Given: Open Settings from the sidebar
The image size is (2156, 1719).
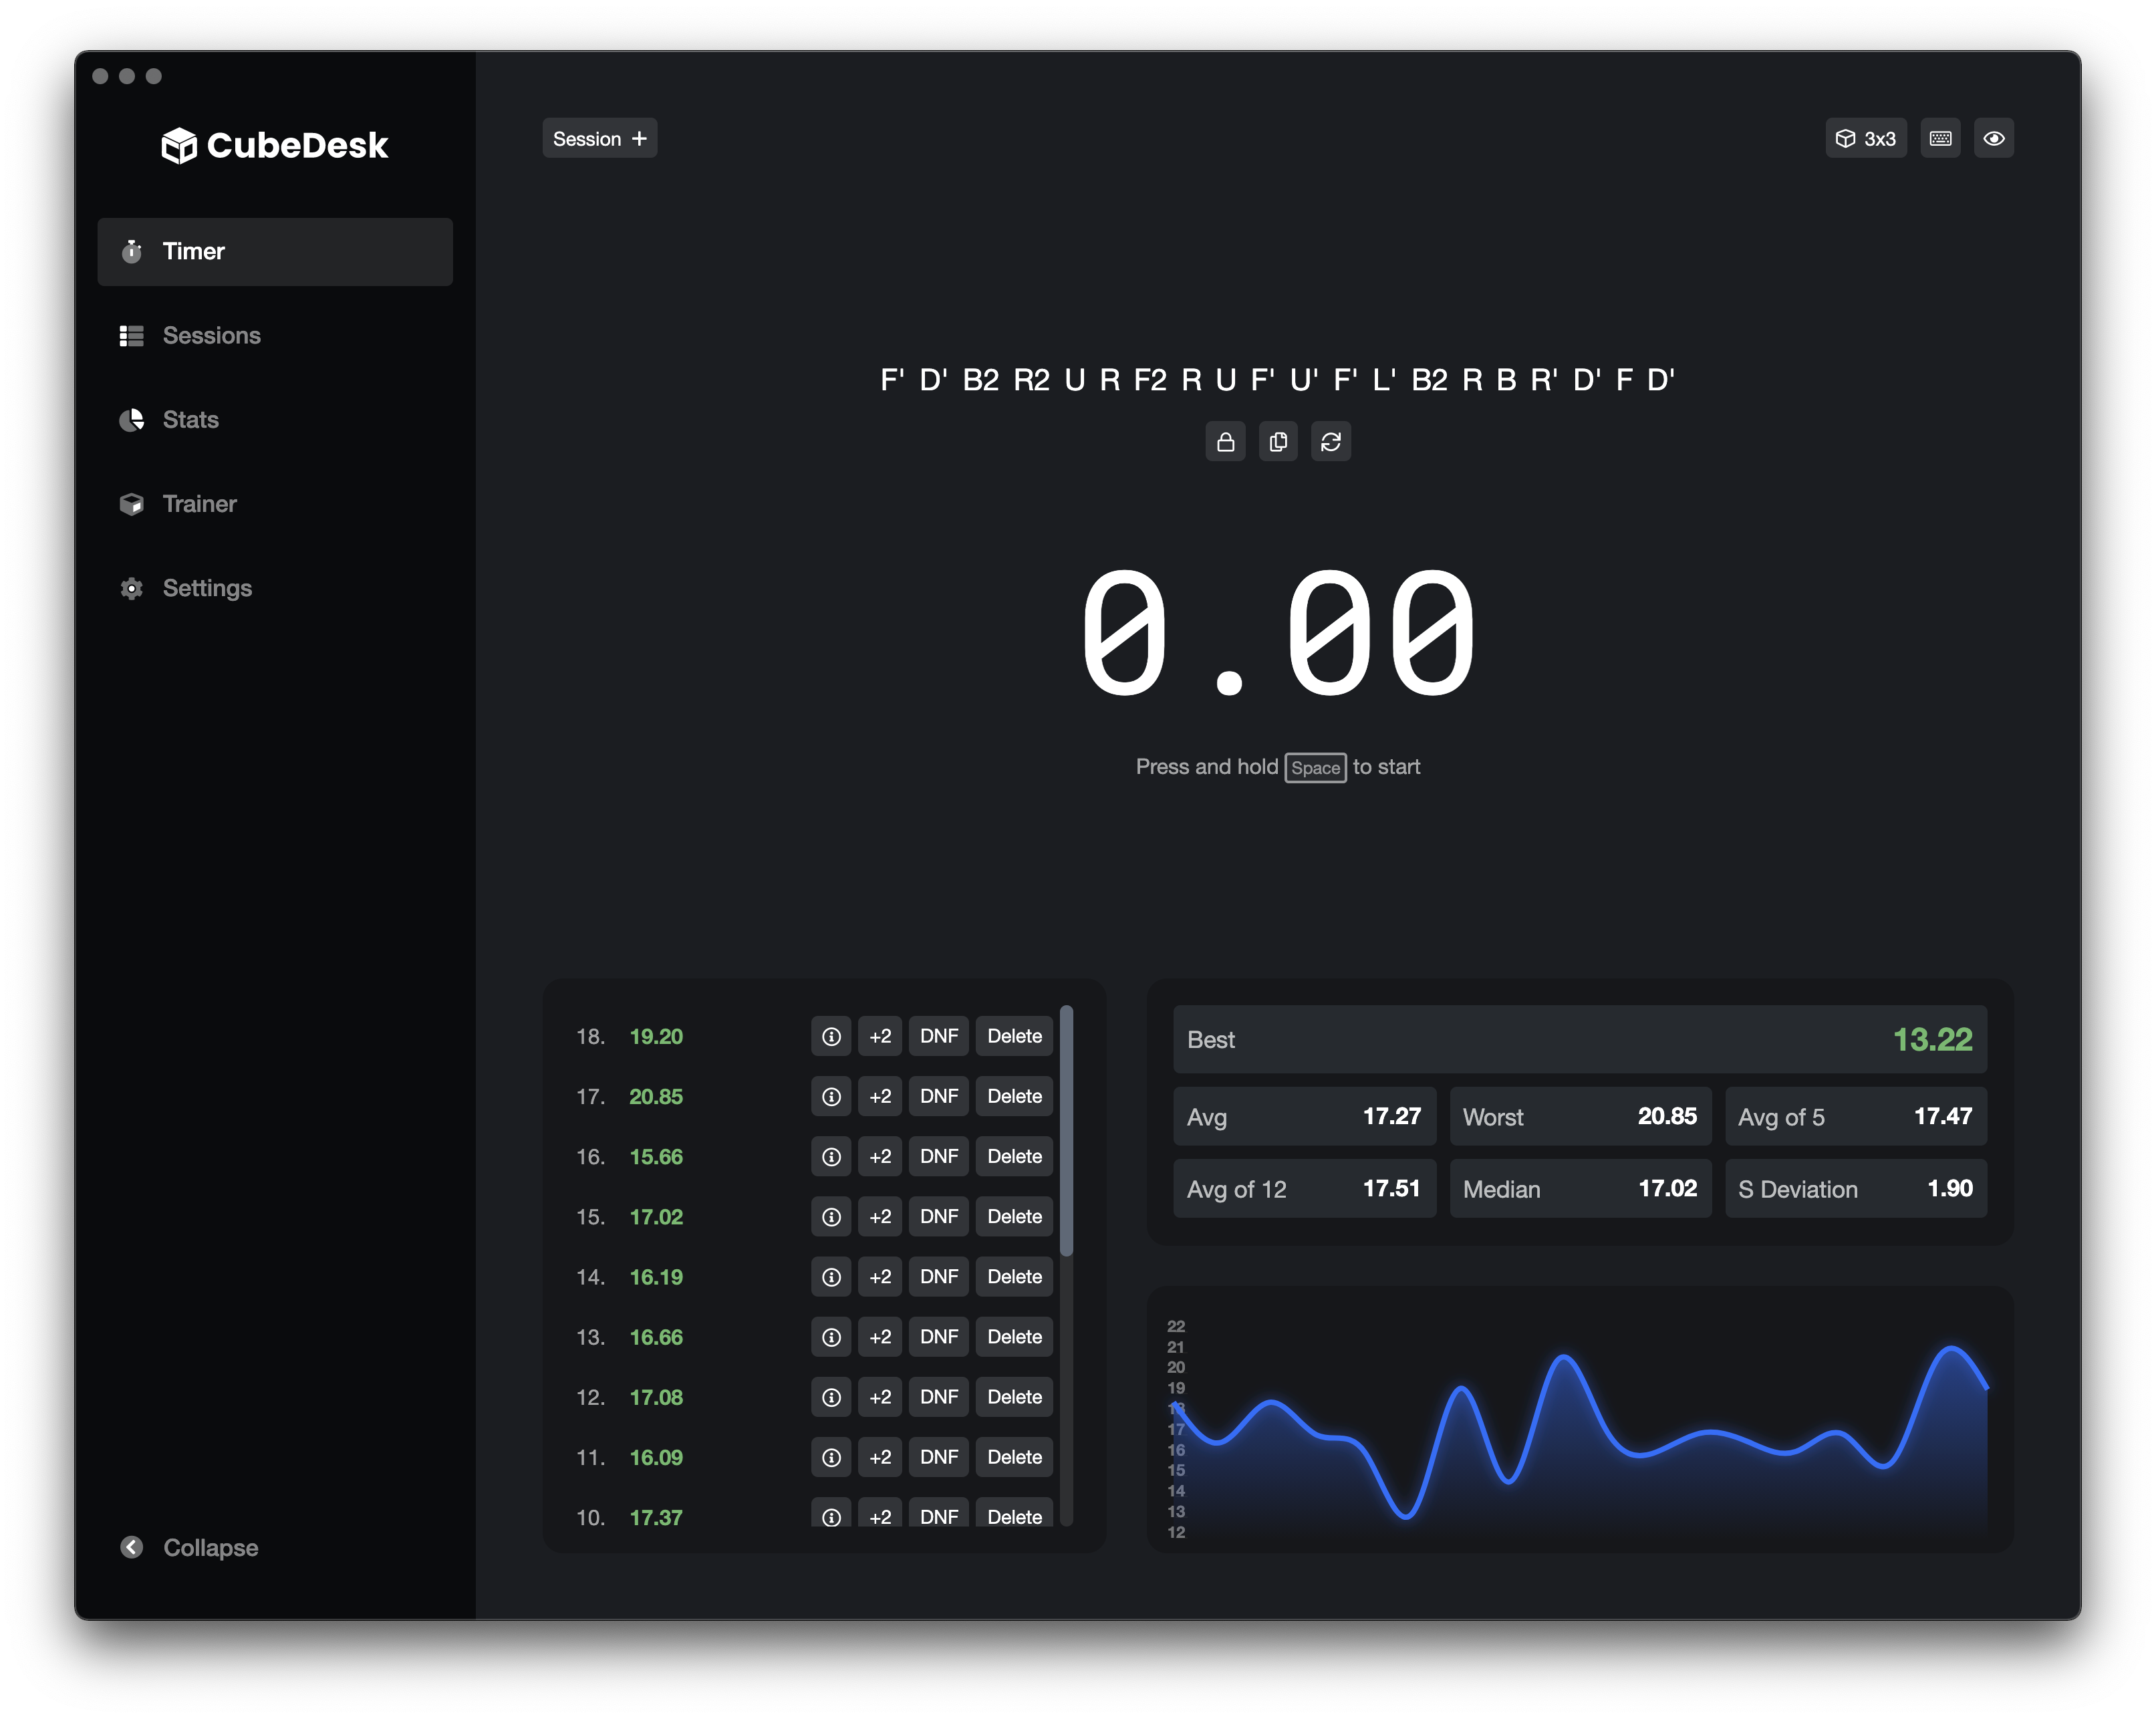Looking at the screenshot, I should [x=207, y=588].
